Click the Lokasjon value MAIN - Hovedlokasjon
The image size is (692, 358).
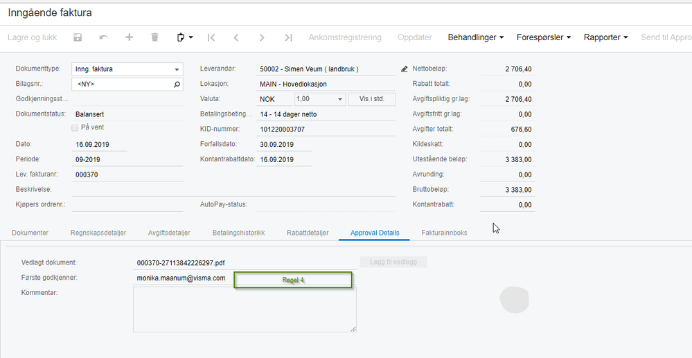click(326, 84)
